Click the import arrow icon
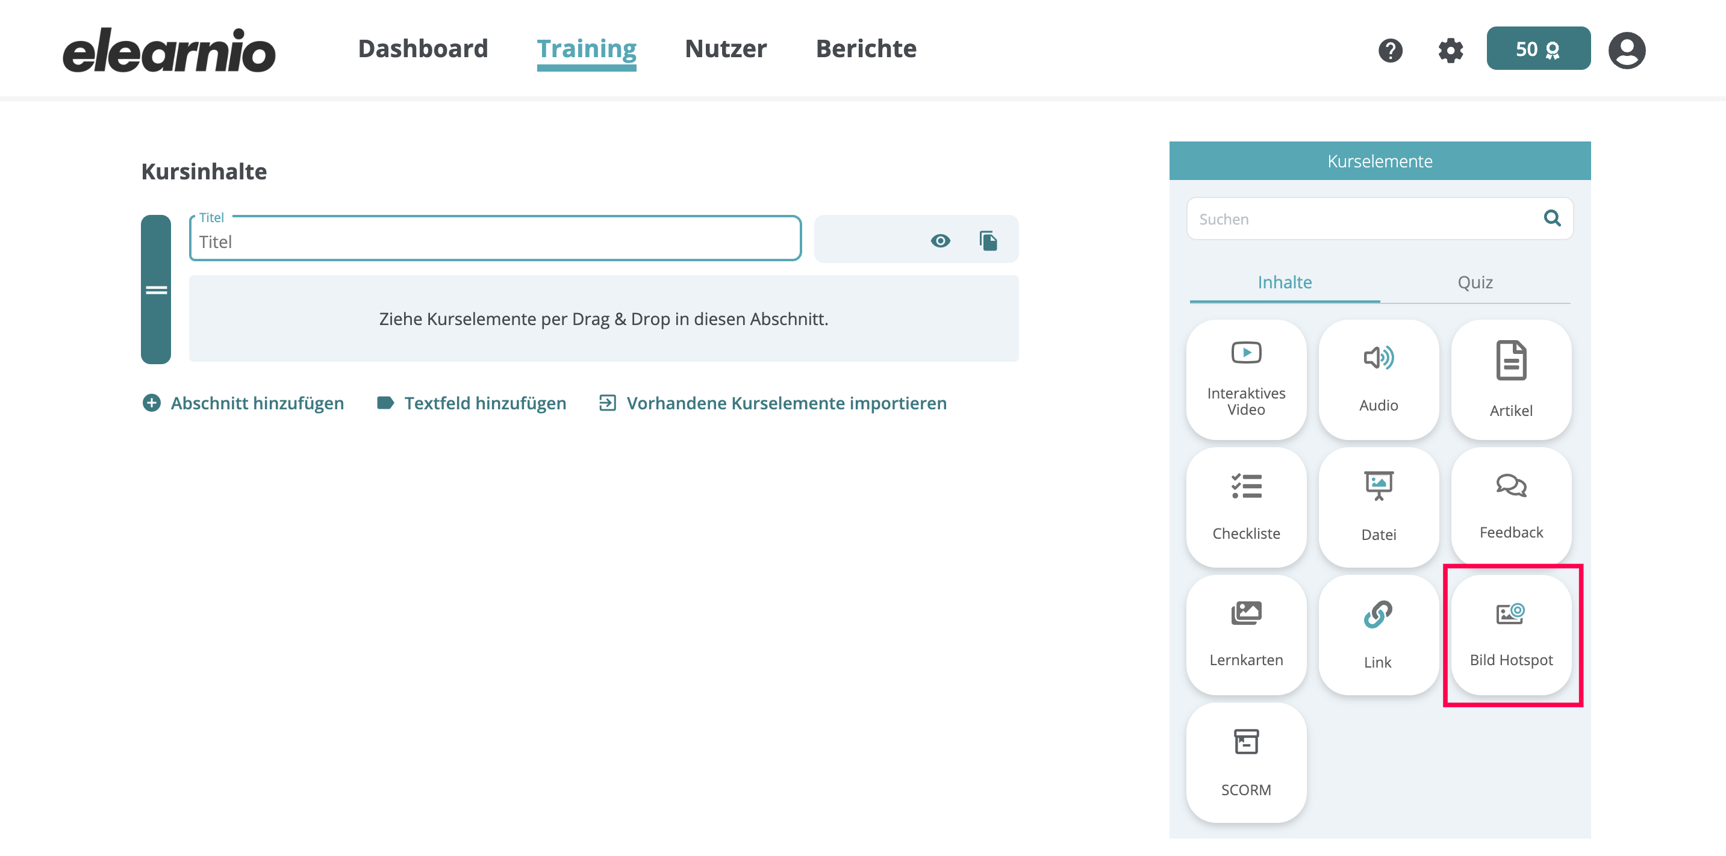Image resolution: width=1726 pixels, height=856 pixels. pos(607,403)
